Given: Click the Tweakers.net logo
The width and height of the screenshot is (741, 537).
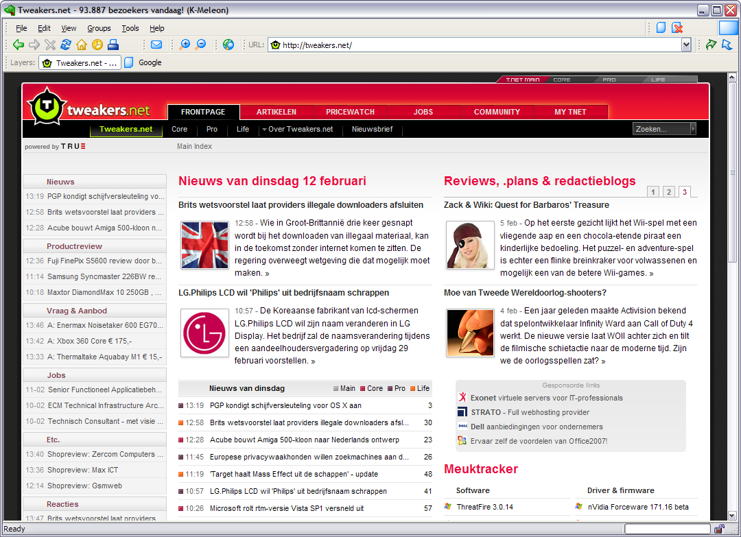Looking at the screenshot, I should pyautogui.click(x=89, y=108).
